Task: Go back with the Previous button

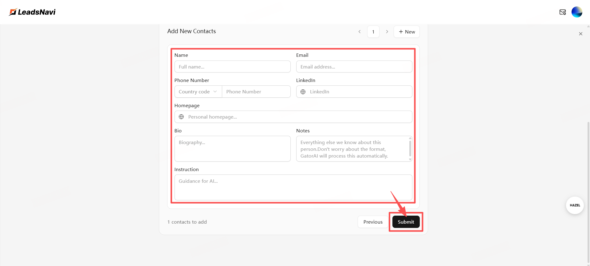Action: (x=373, y=222)
